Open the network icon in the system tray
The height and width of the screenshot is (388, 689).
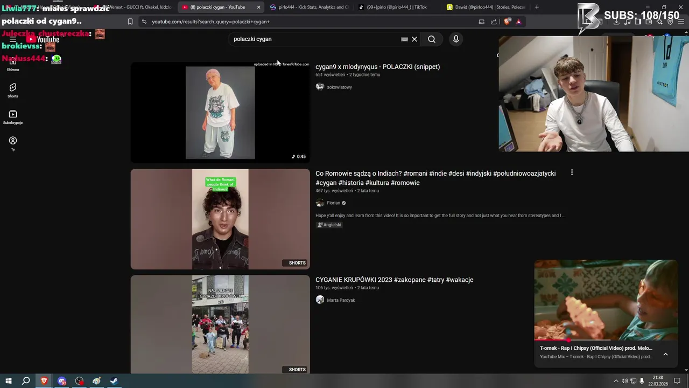(634, 381)
